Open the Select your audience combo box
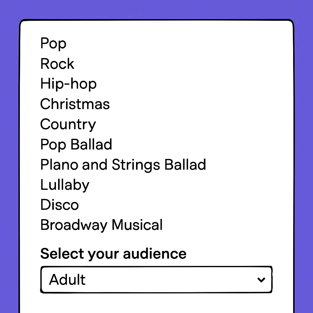313x313 pixels. pos(156,280)
